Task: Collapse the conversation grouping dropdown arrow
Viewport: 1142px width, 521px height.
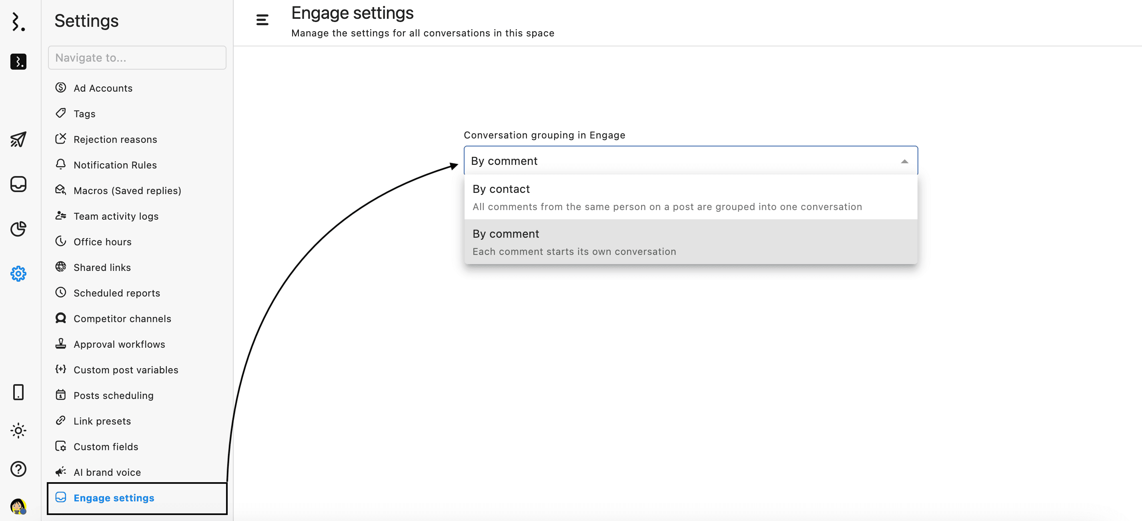Action: click(904, 161)
